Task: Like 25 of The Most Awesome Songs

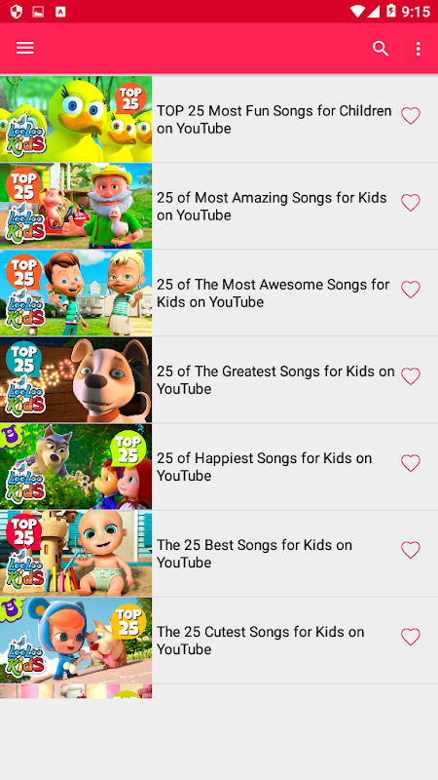Action: [x=411, y=290]
